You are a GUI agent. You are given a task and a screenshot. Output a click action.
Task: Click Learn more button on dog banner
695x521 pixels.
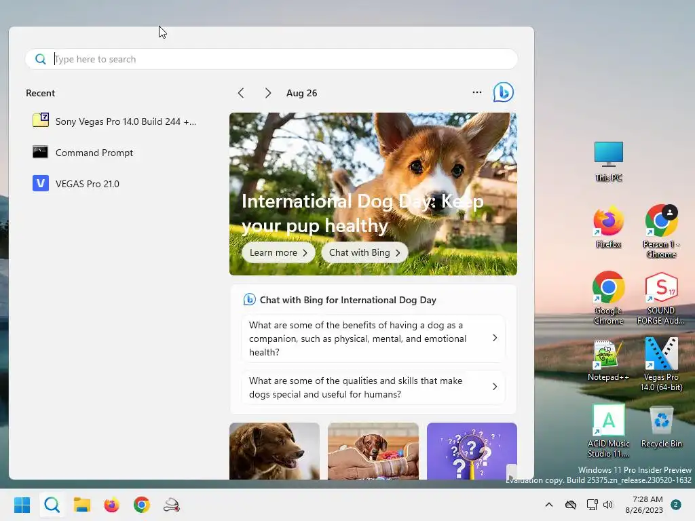click(x=278, y=252)
